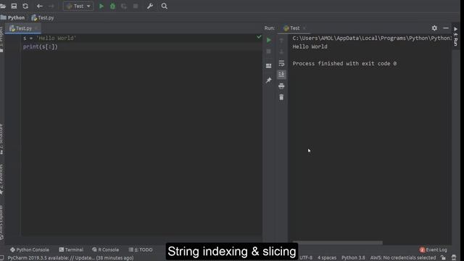Open the R Console tool window
The width and height of the screenshot is (464, 261).
pyautogui.click(x=105, y=249)
